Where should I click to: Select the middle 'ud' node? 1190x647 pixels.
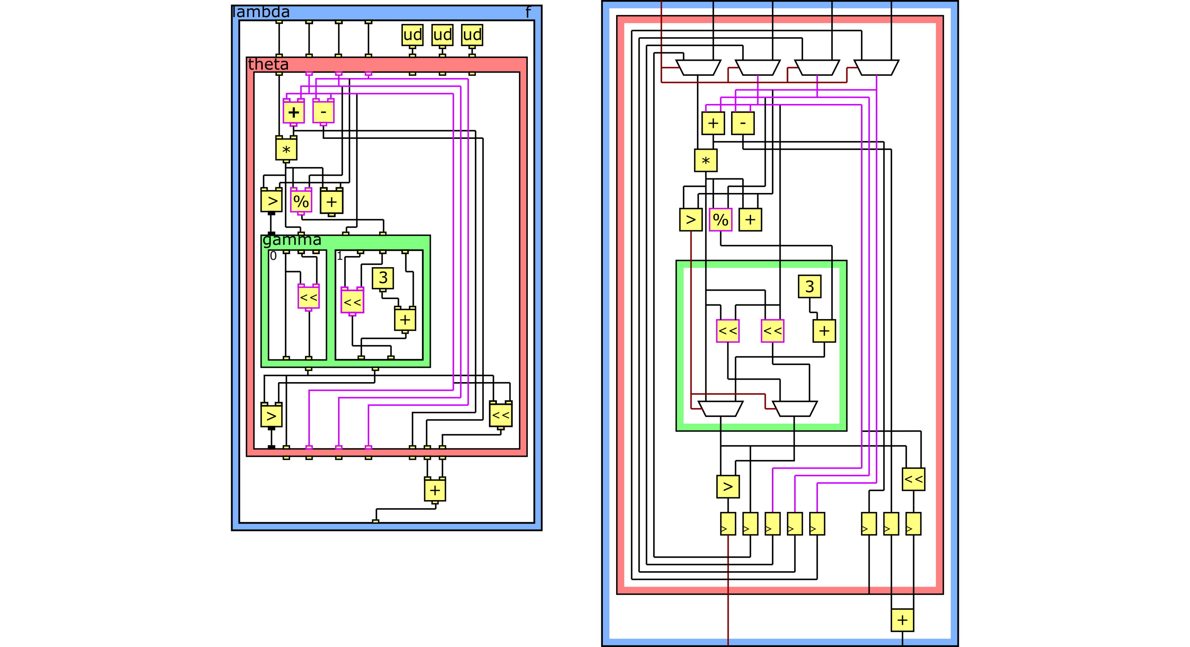coord(442,35)
